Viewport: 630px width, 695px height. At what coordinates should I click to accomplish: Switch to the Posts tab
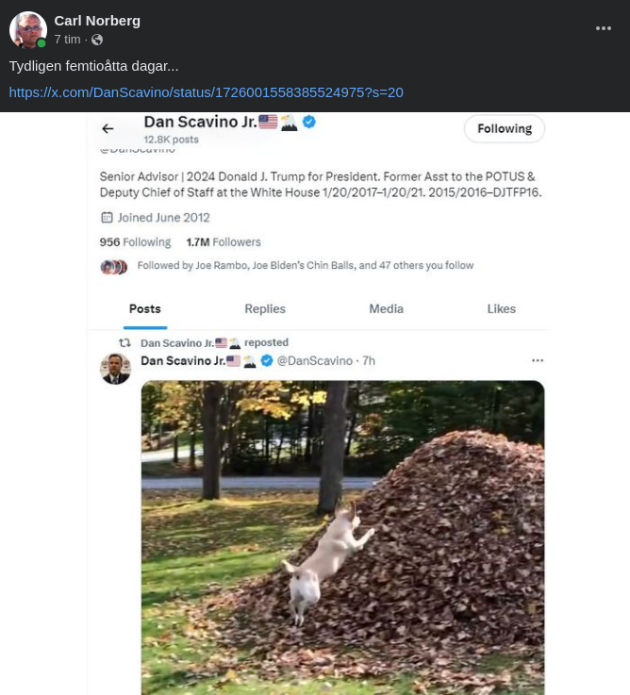(x=144, y=308)
